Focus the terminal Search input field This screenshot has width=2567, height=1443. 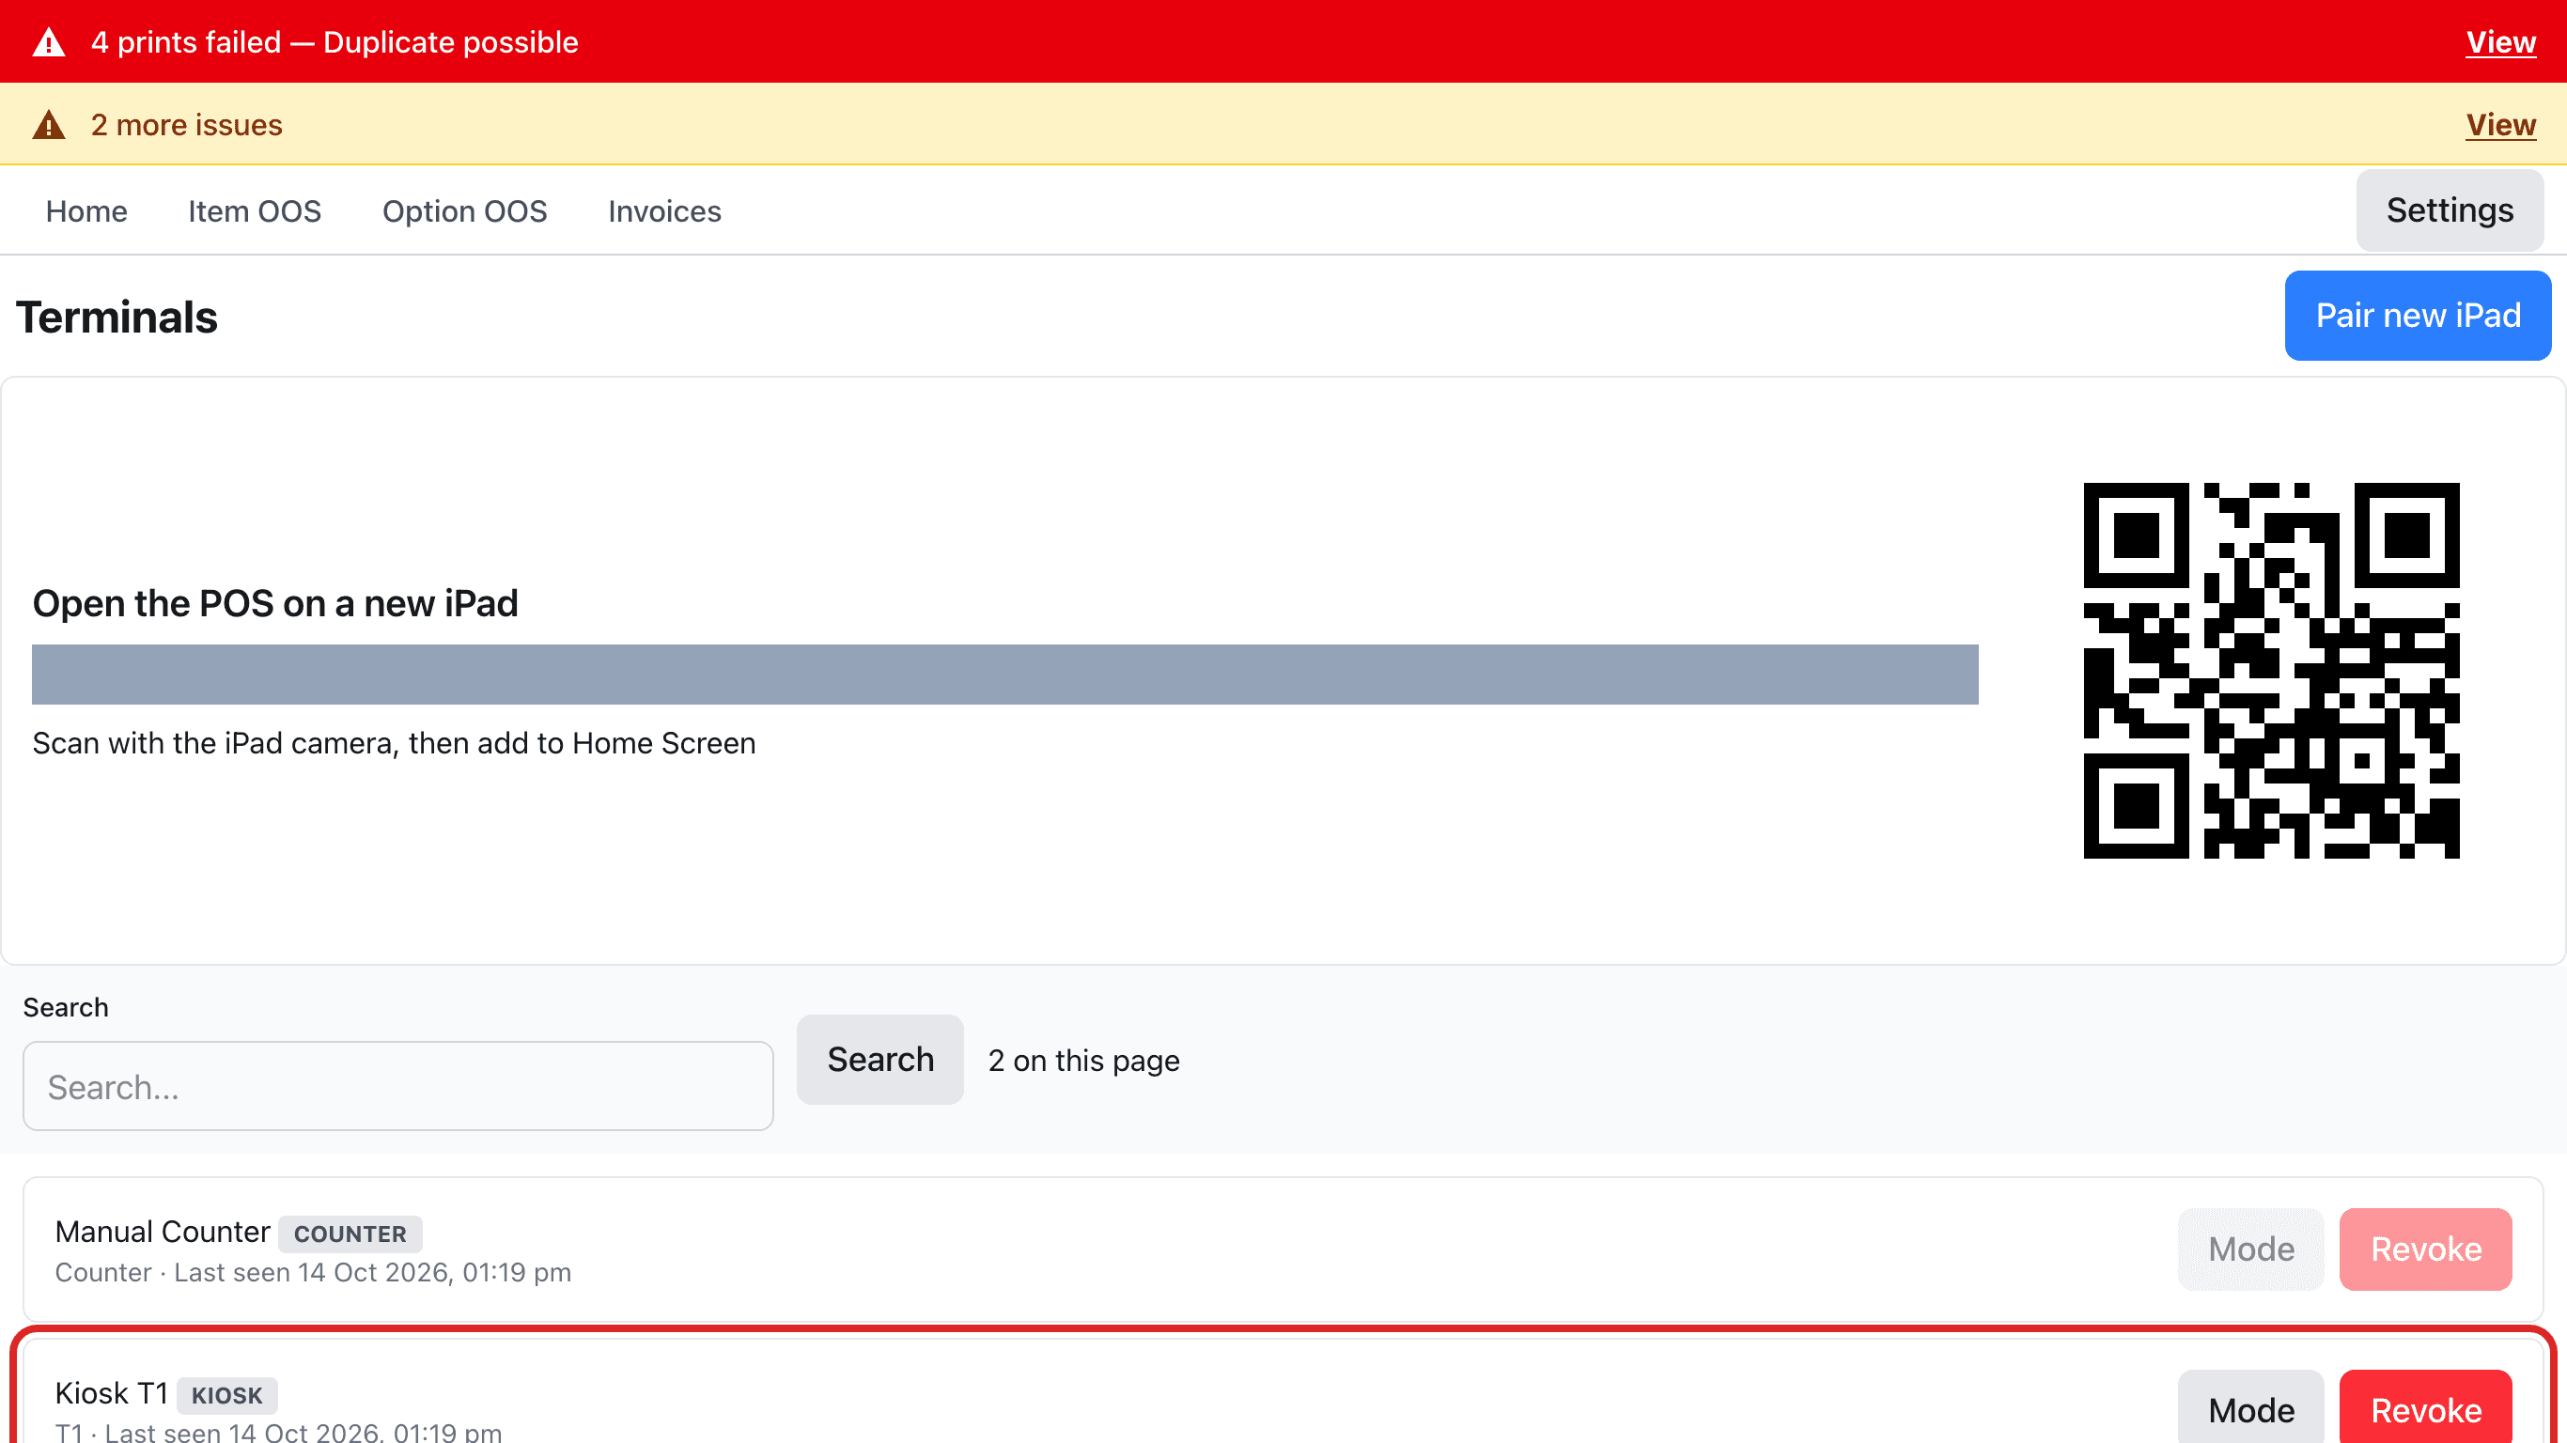pos(398,1086)
